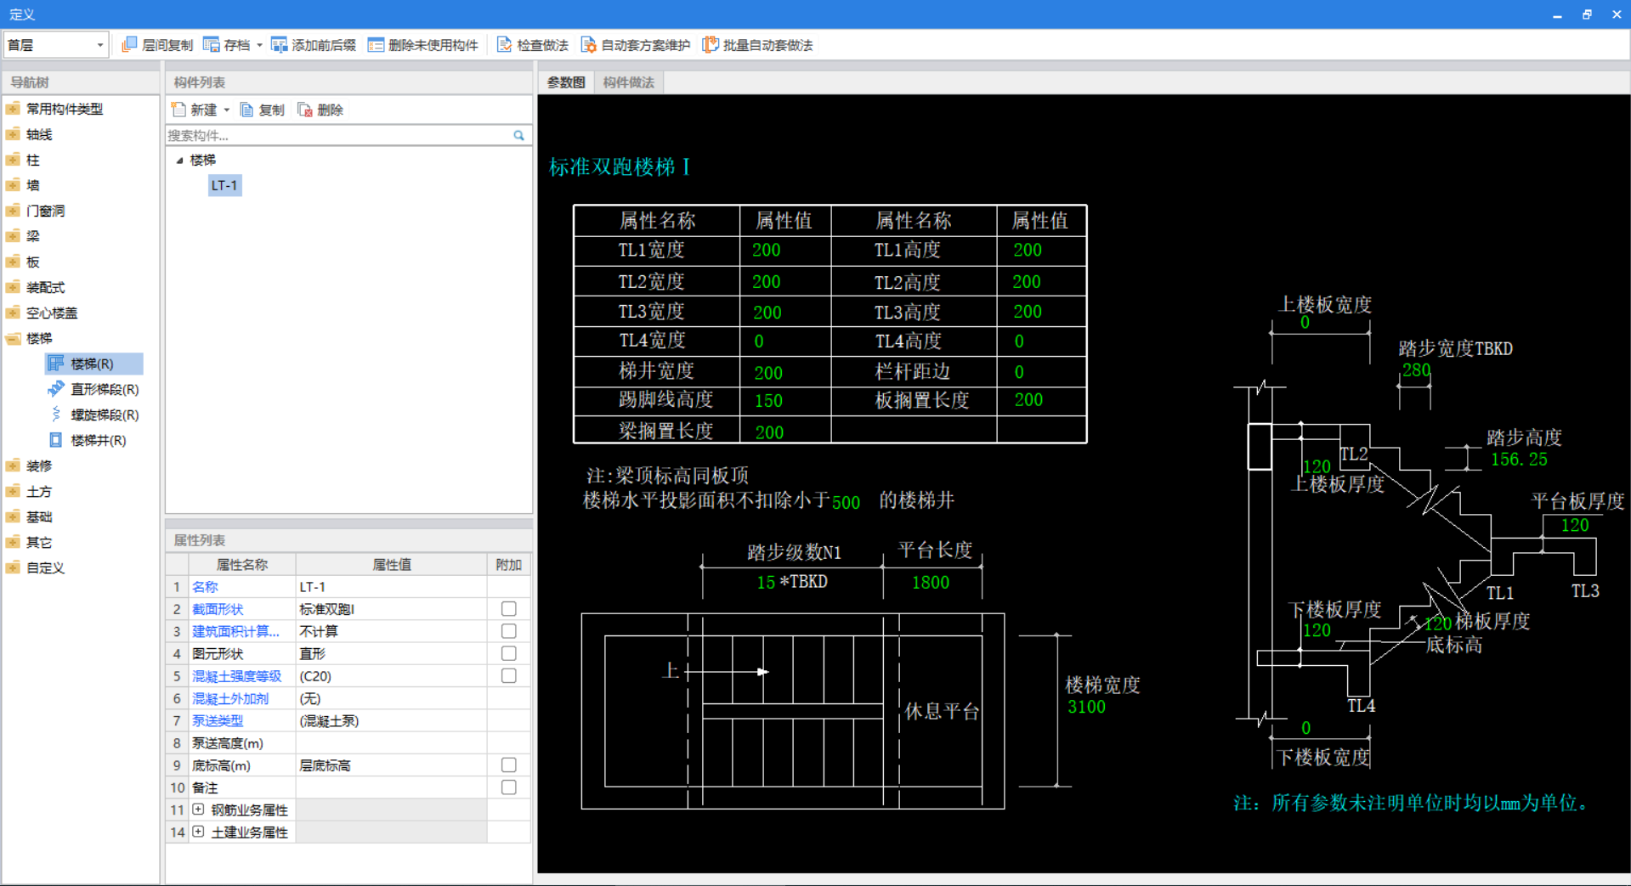Viewport: 1631px width, 886px height.
Task: Click the 泵送类型 property link
Action: pyautogui.click(x=218, y=720)
